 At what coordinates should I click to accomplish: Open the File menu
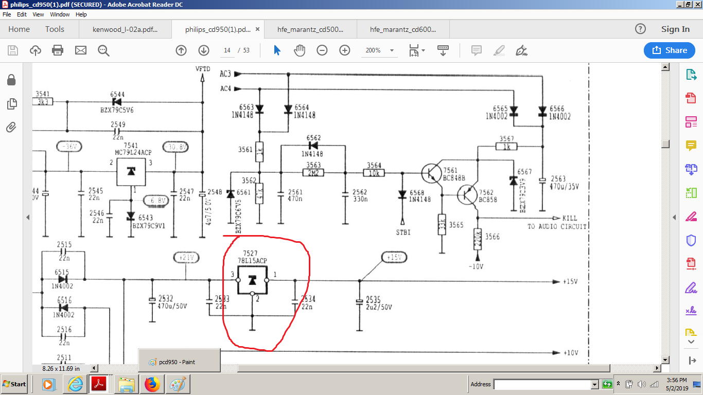[x=7, y=14]
